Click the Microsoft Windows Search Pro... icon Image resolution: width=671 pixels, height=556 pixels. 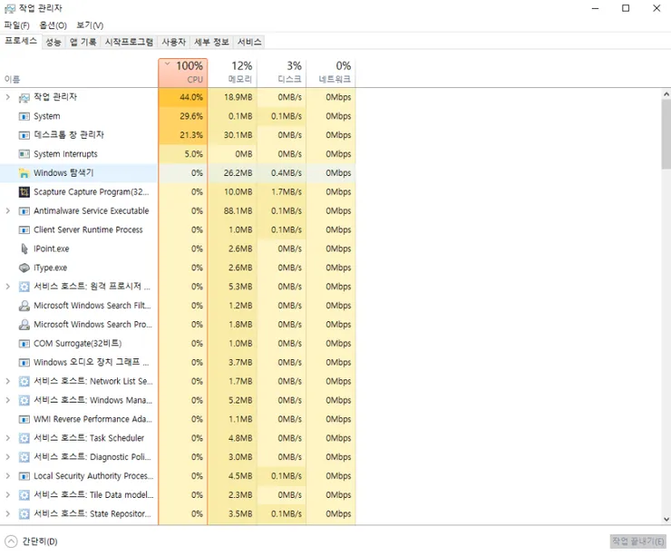[24, 325]
